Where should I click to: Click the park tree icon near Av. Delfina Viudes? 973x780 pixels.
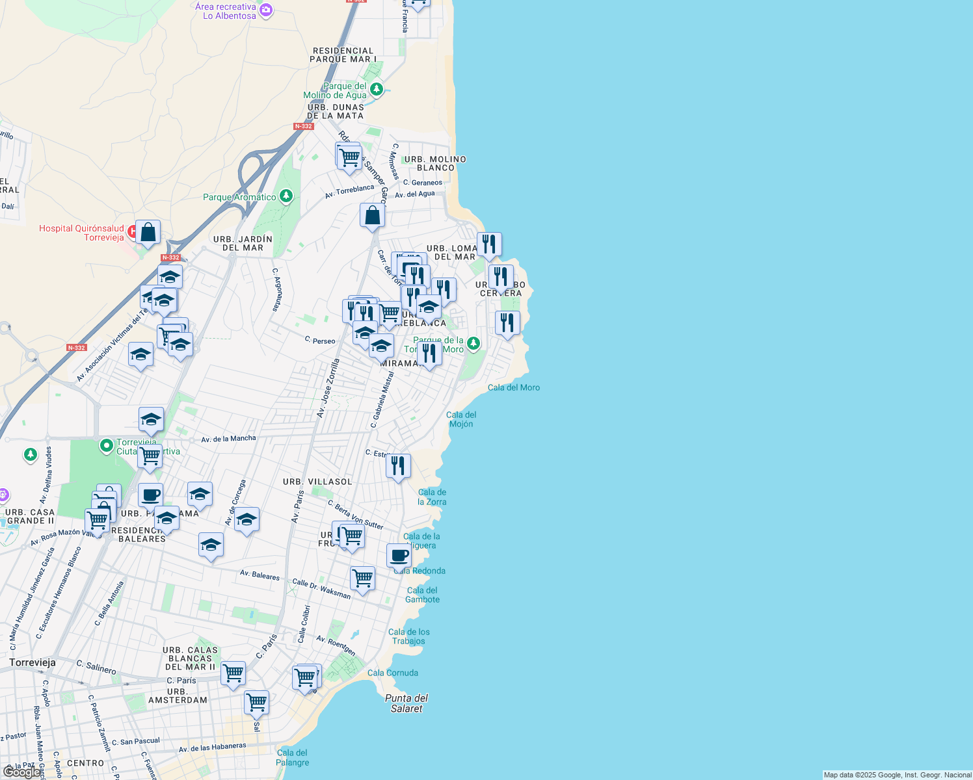pos(30,455)
